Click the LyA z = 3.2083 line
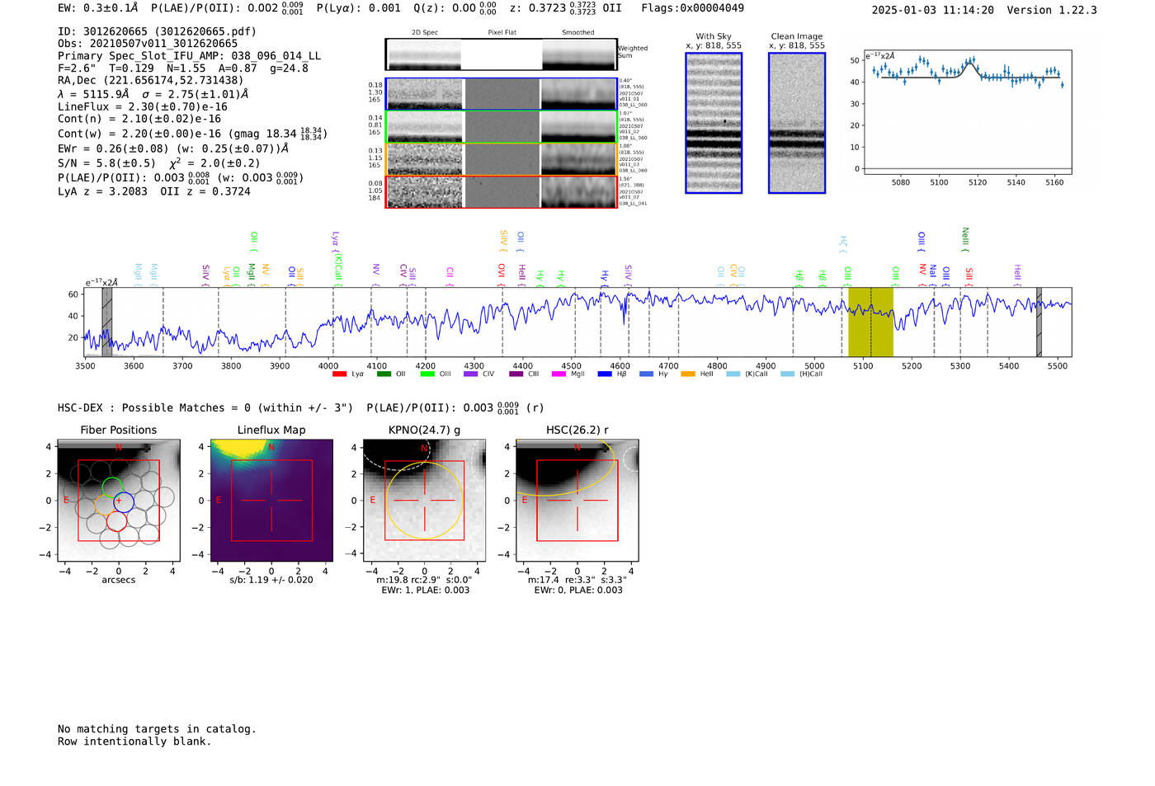This screenshot has height=786, width=1155. tap(154, 191)
